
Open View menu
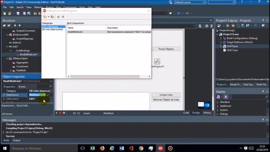pos(29,7)
